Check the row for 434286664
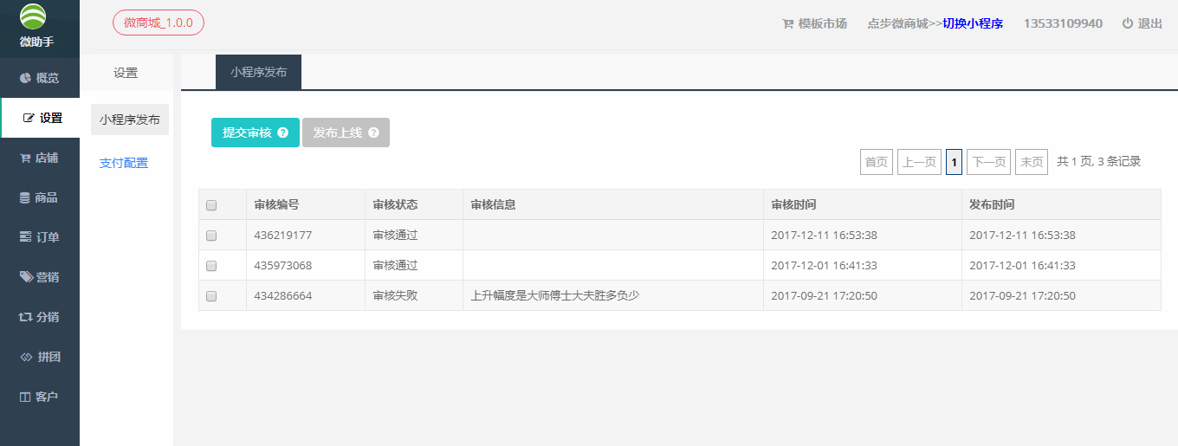 pyautogui.click(x=211, y=296)
